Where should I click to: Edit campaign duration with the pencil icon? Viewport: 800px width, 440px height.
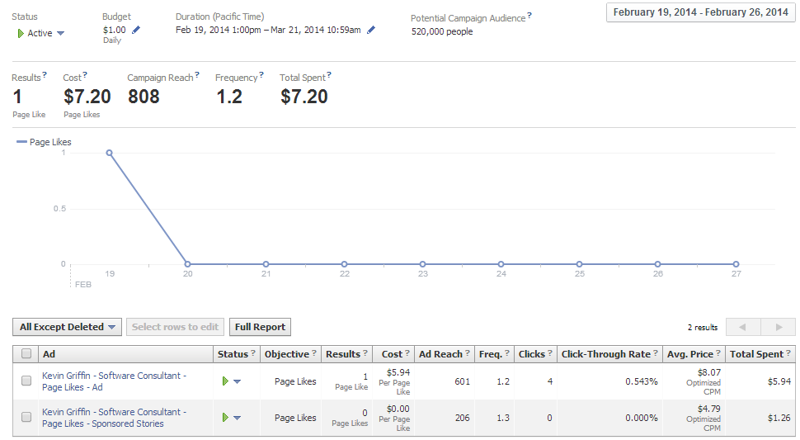click(x=371, y=30)
